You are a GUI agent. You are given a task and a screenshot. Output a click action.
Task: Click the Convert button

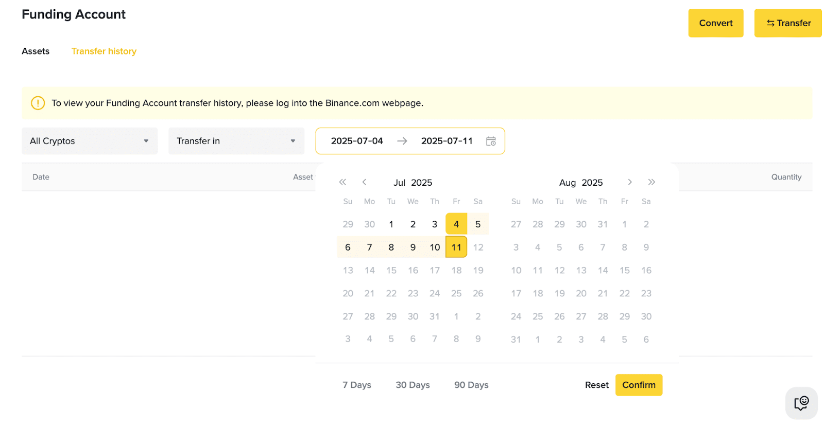point(715,23)
